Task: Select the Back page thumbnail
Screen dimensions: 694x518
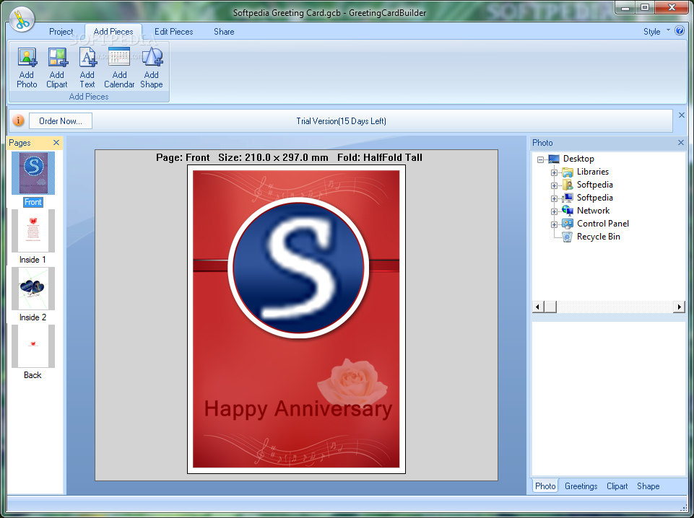Action: click(x=33, y=346)
